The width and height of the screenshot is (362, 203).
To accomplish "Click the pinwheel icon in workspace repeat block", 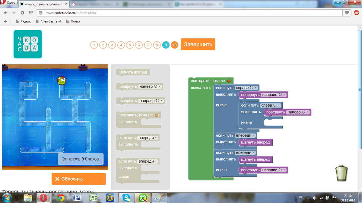I will pos(229,81).
